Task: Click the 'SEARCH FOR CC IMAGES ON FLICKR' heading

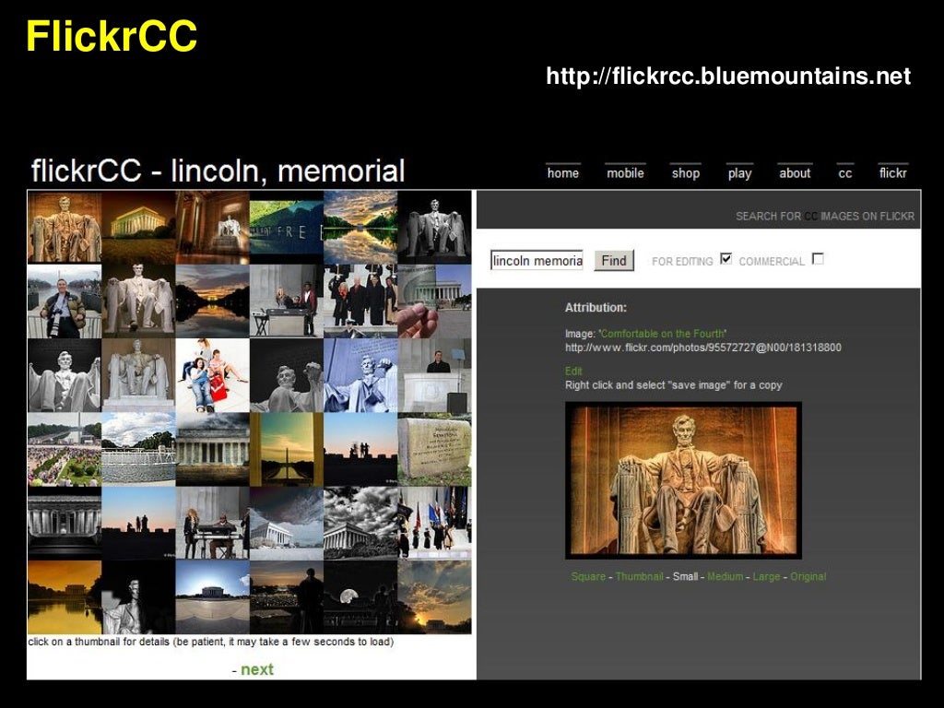Action: [x=825, y=216]
